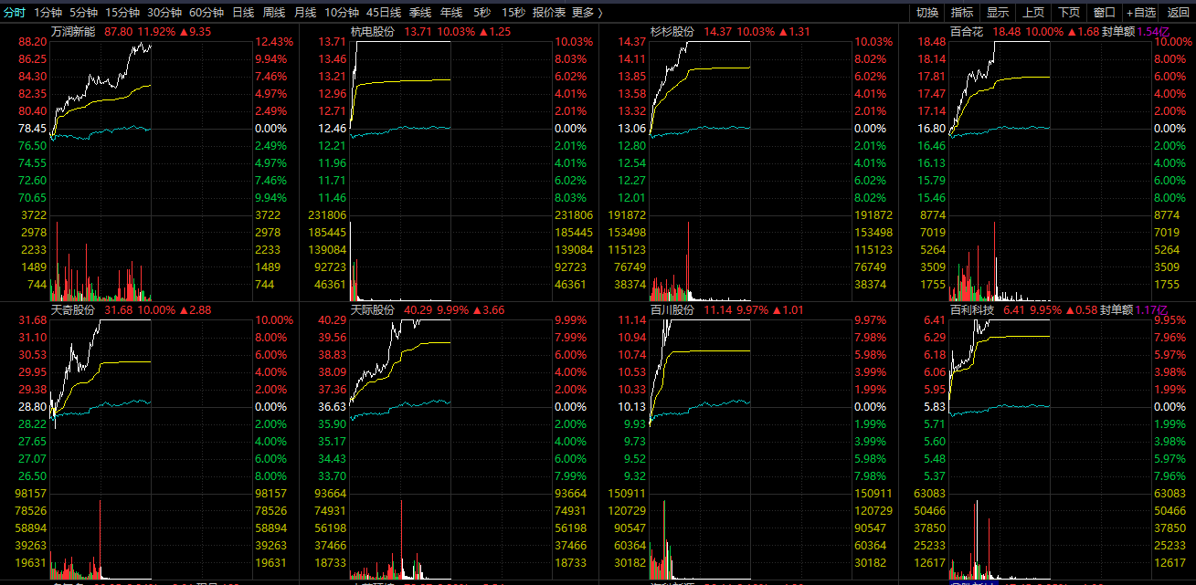Open the 指标 indicators button

click(x=962, y=13)
